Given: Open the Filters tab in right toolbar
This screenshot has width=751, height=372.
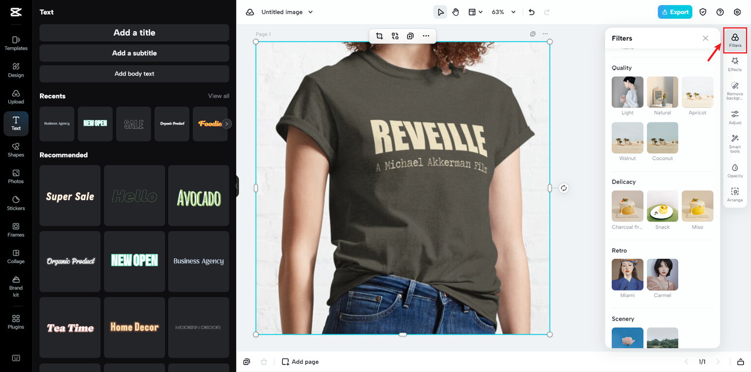Looking at the screenshot, I should pyautogui.click(x=735, y=40).
